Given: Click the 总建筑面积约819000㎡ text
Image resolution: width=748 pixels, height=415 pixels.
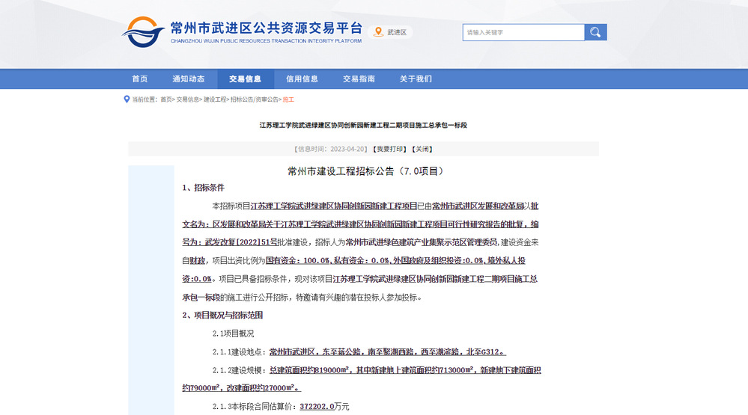Looking at the screenshot, I should (x=311, y=370).
